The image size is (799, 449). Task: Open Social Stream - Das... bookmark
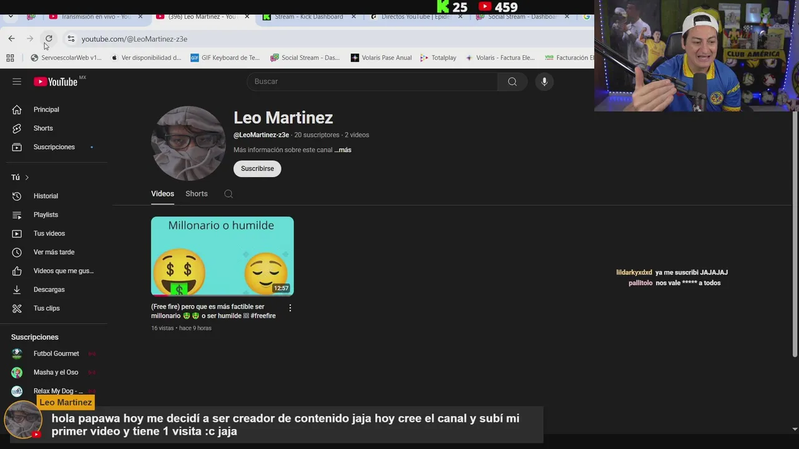pos(305,57)
